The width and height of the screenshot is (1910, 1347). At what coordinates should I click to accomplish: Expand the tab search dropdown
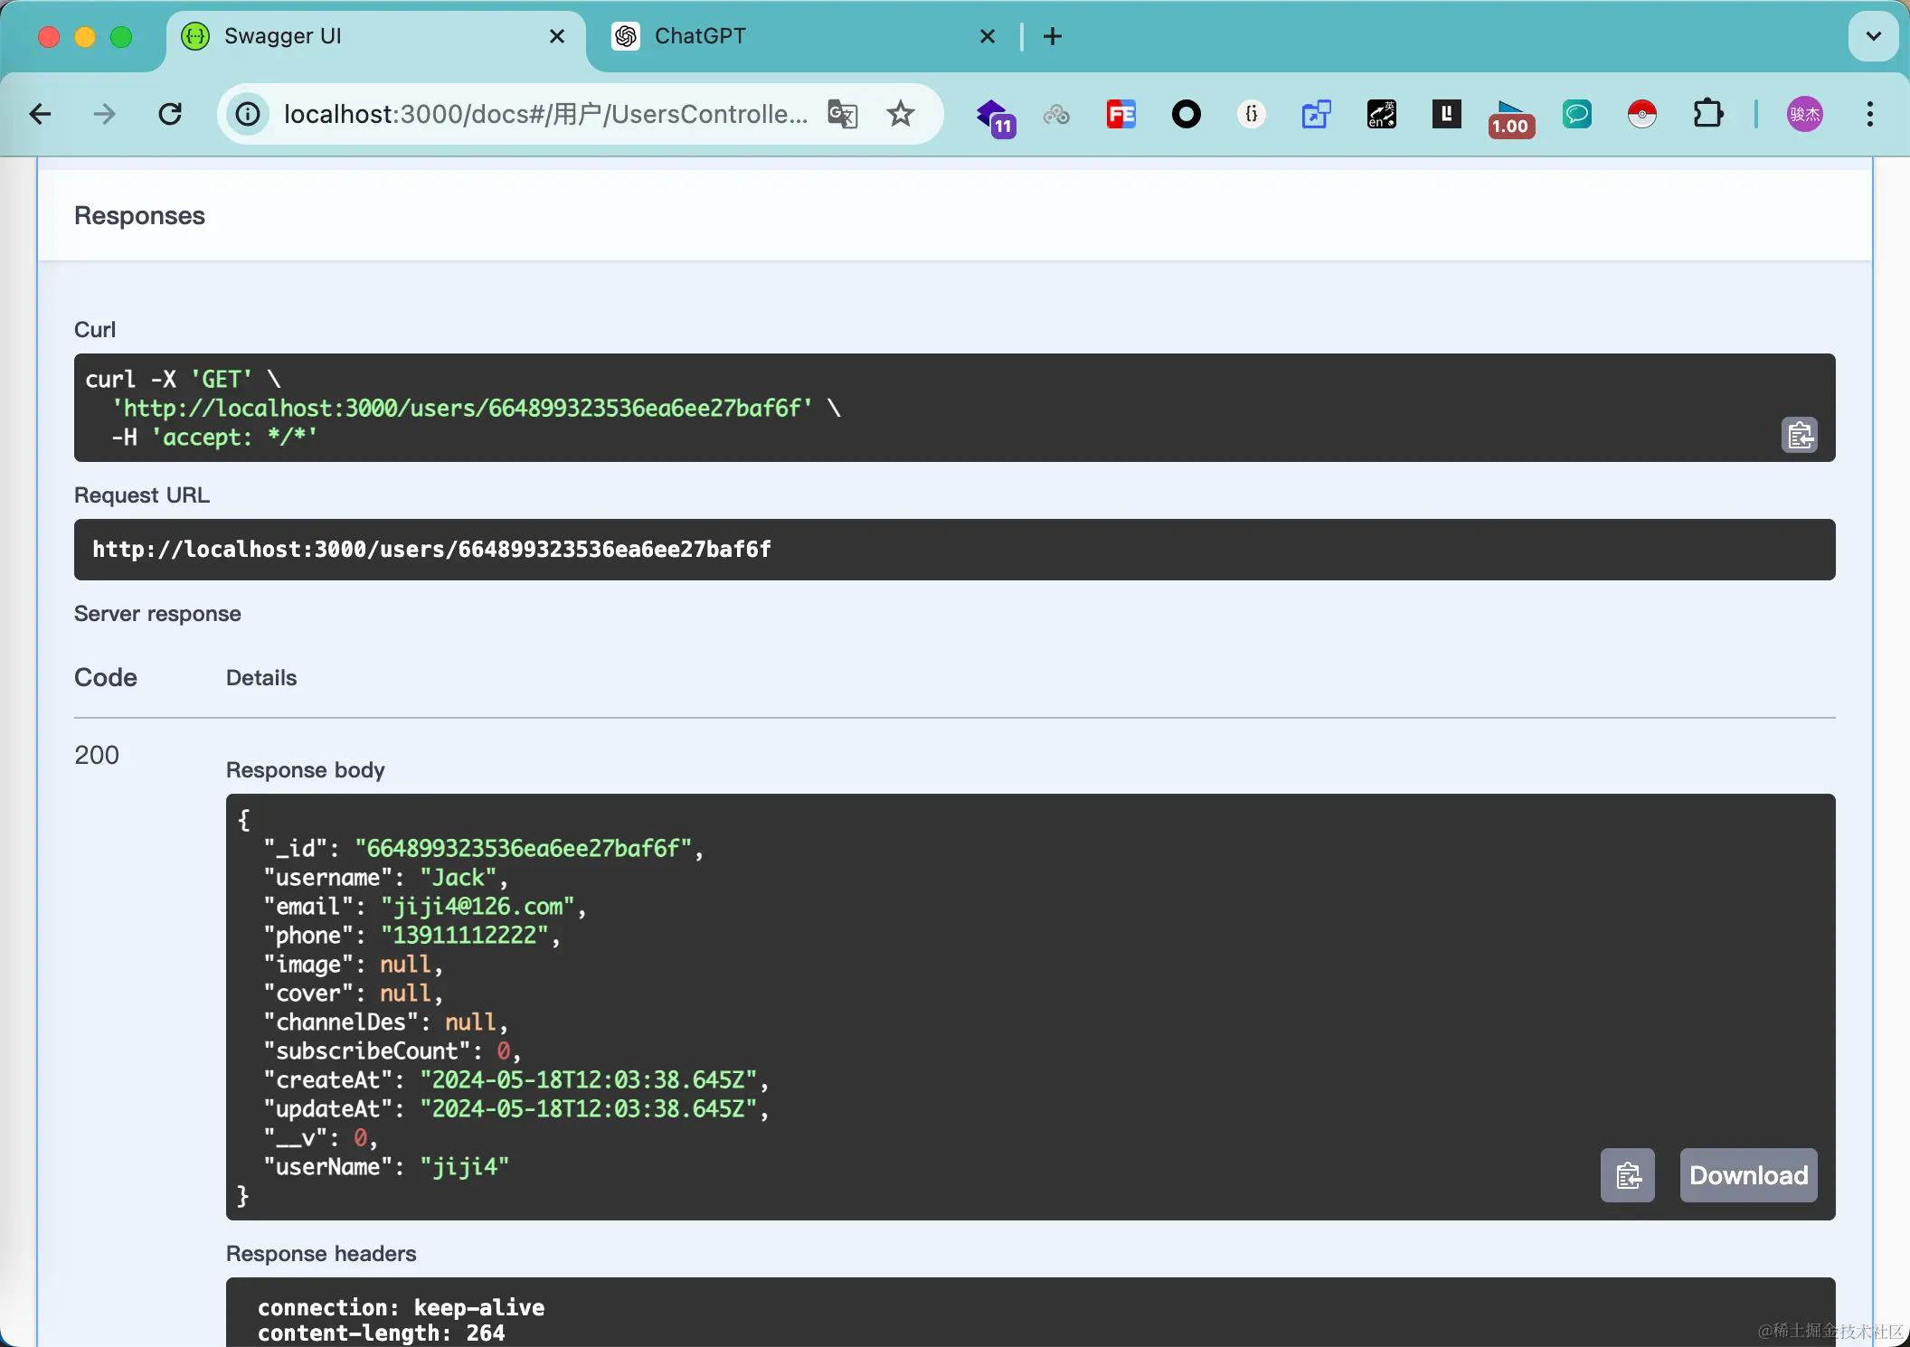point(1873,36)
